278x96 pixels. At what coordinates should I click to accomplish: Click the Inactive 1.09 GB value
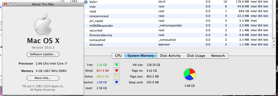coord(102,82)
